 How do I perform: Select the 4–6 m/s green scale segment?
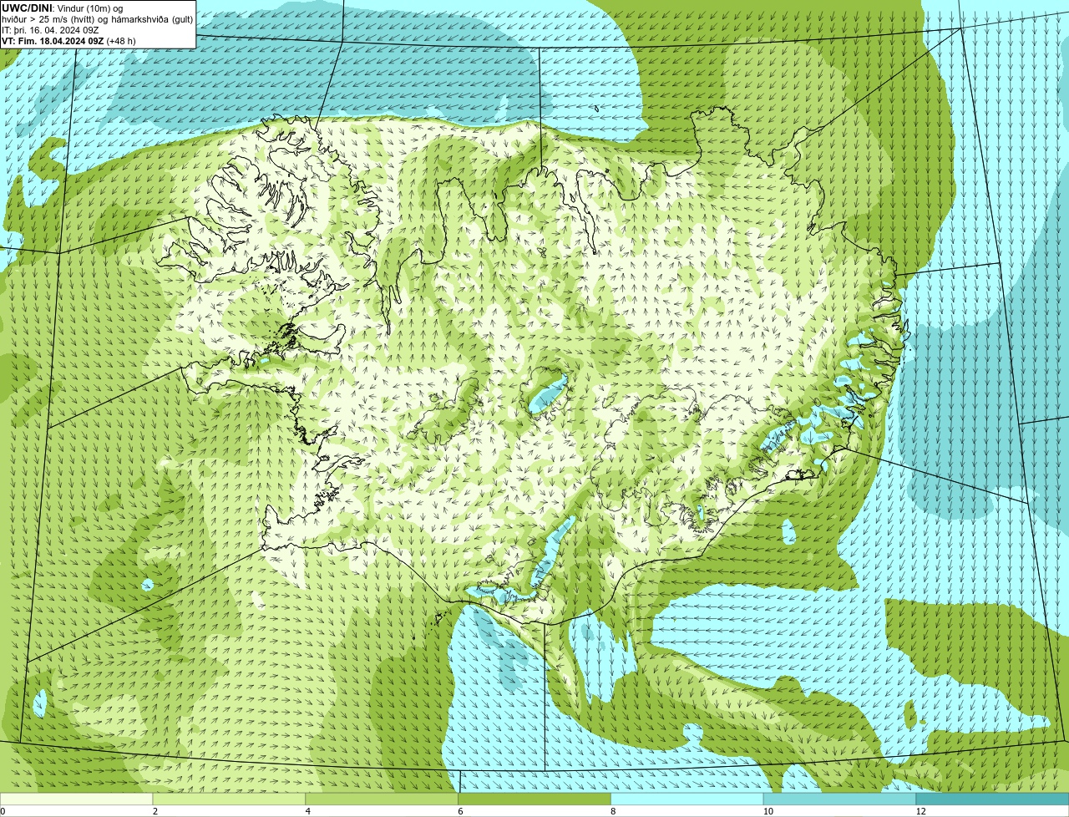pyautogui.click(x=382, y=799)
